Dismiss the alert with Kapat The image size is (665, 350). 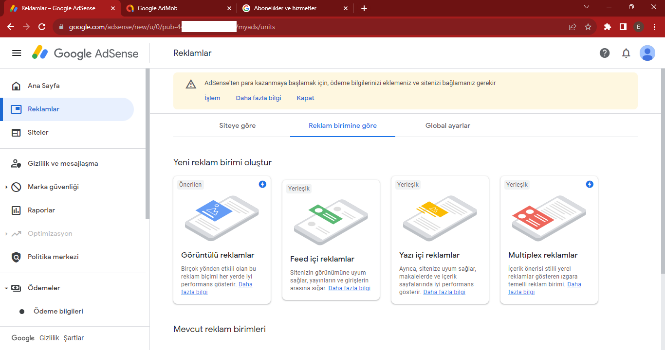pyautogui.click(x=305, y=98)
